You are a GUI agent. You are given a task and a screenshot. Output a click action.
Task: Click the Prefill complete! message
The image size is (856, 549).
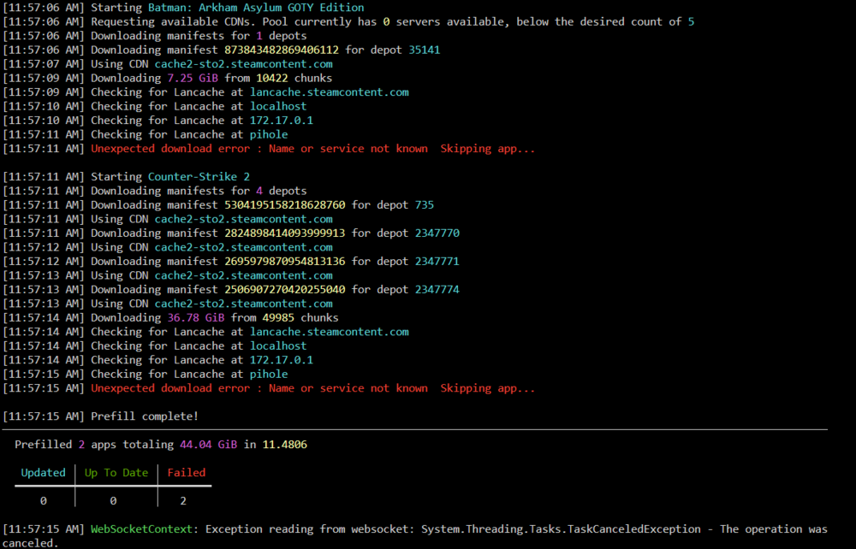pos(145,416)
